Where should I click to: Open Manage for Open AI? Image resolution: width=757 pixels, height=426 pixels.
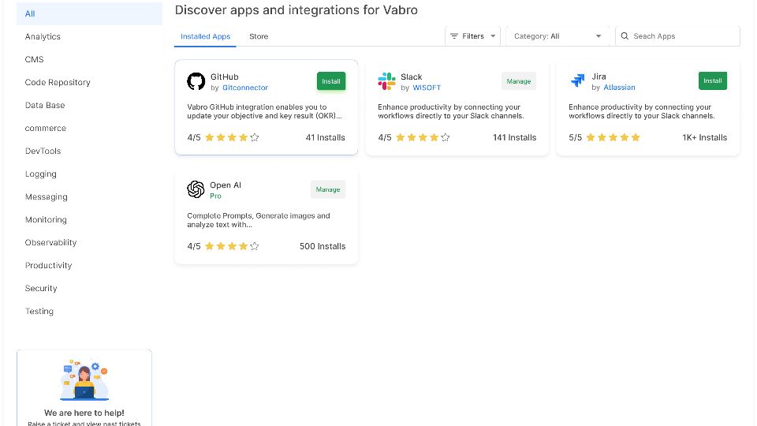click(328, 189)
